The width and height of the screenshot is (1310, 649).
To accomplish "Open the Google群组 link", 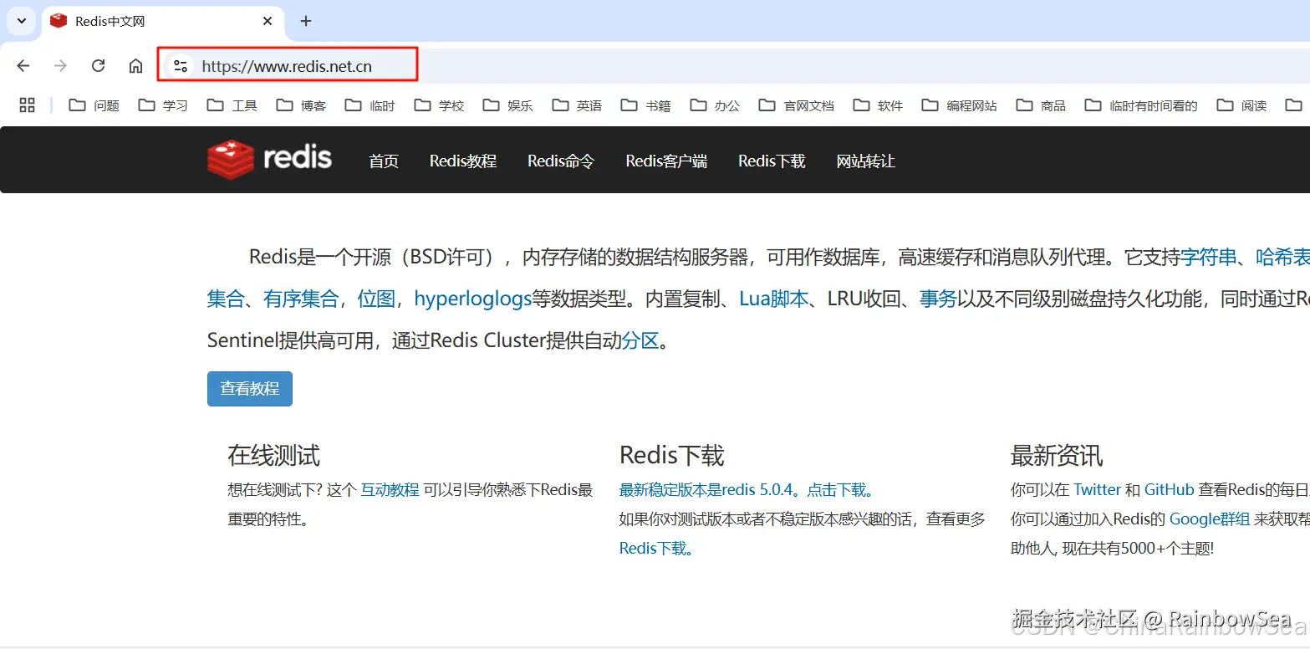I will [1210, 519].
